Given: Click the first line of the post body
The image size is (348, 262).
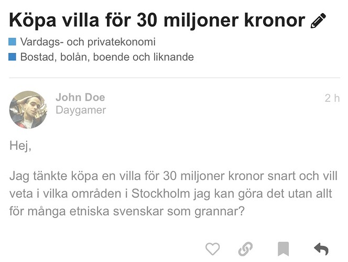Looking at the screenshot, I should 173,175.
